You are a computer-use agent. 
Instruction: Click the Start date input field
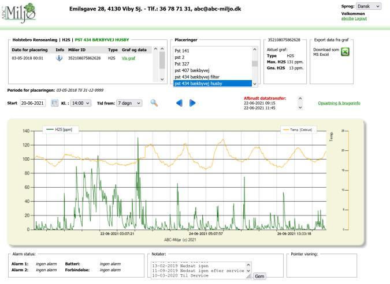pos(32,103)
